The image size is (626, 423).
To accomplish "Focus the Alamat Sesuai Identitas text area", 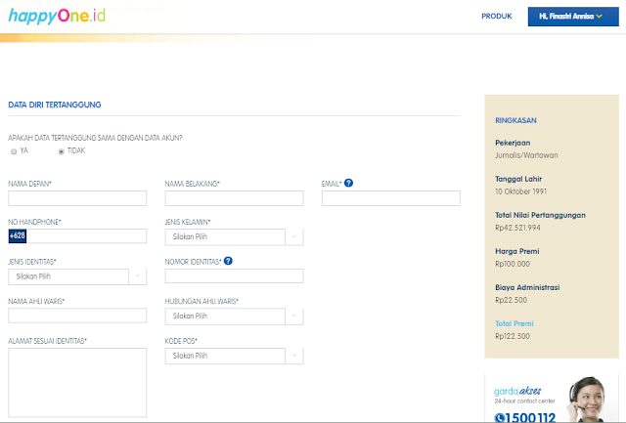I will click(x=77, y=382).
